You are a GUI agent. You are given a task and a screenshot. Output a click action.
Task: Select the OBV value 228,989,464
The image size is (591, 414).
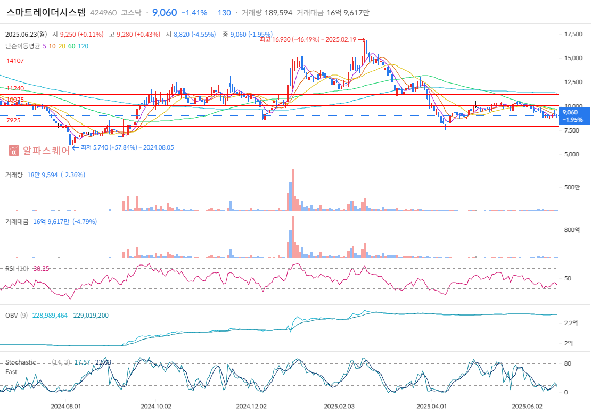click(x=50, y=316)
